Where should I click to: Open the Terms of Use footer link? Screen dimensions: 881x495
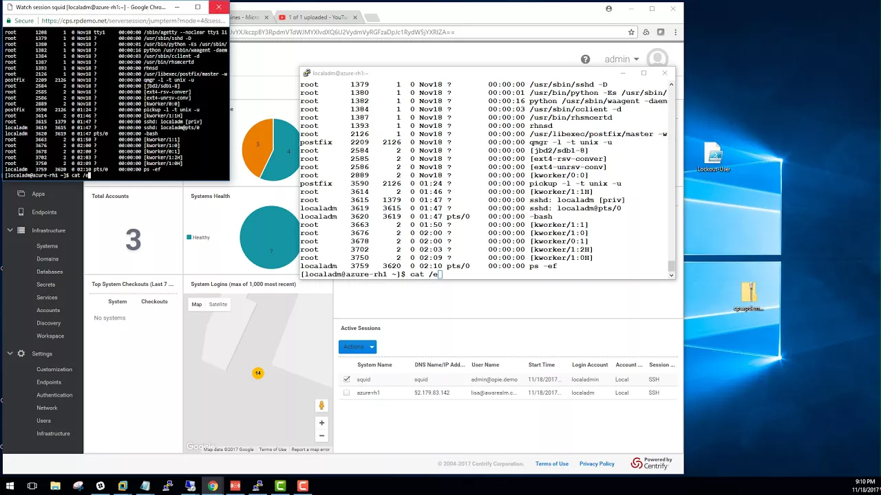[552, 464]
